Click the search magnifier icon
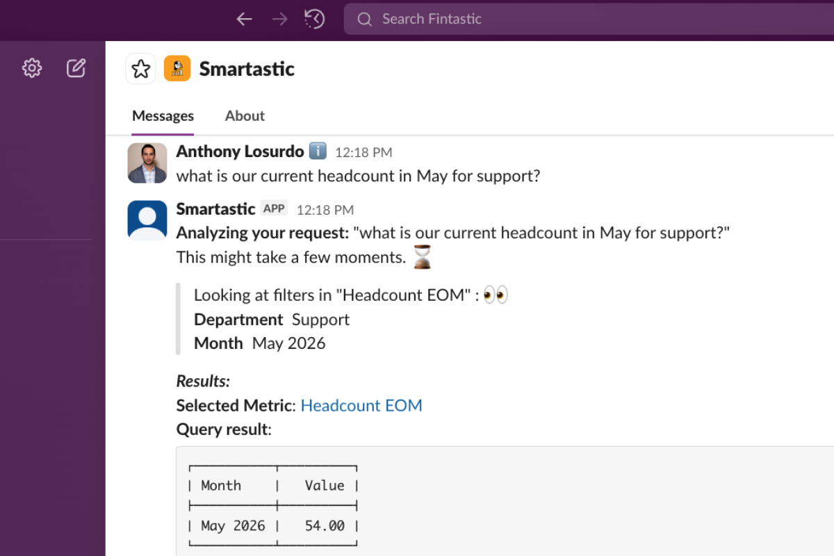834x556 pixels. (x=364, y=19)
